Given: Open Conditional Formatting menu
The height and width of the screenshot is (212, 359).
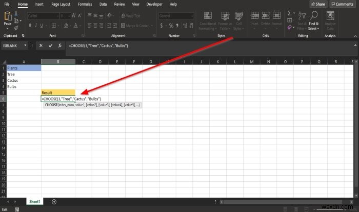Looking at the screenshot, I should [x=207, y=21].
